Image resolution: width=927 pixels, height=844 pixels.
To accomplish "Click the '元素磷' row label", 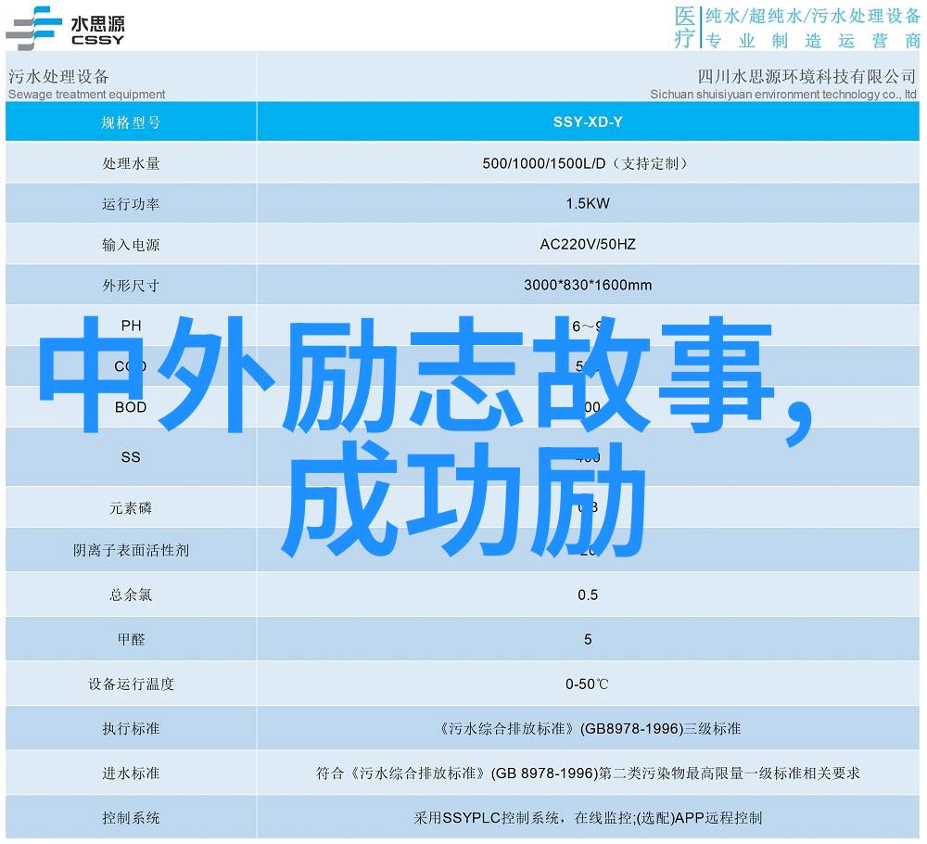I will point(131,508).
